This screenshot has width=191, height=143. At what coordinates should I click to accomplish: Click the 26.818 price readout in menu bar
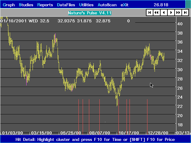[x=161, y=5]
